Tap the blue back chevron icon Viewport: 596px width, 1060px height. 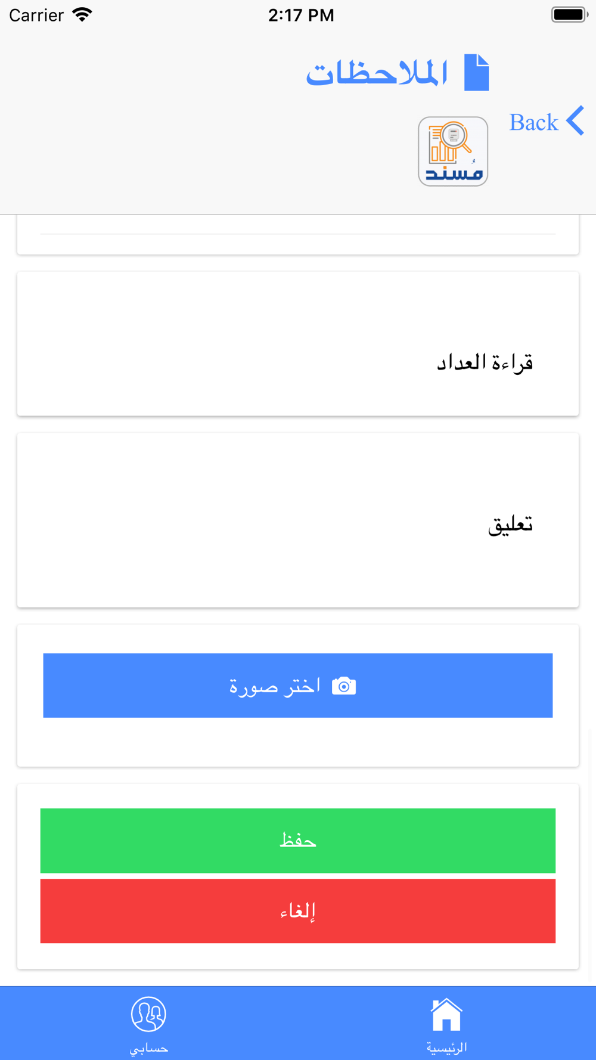point(575,121)
